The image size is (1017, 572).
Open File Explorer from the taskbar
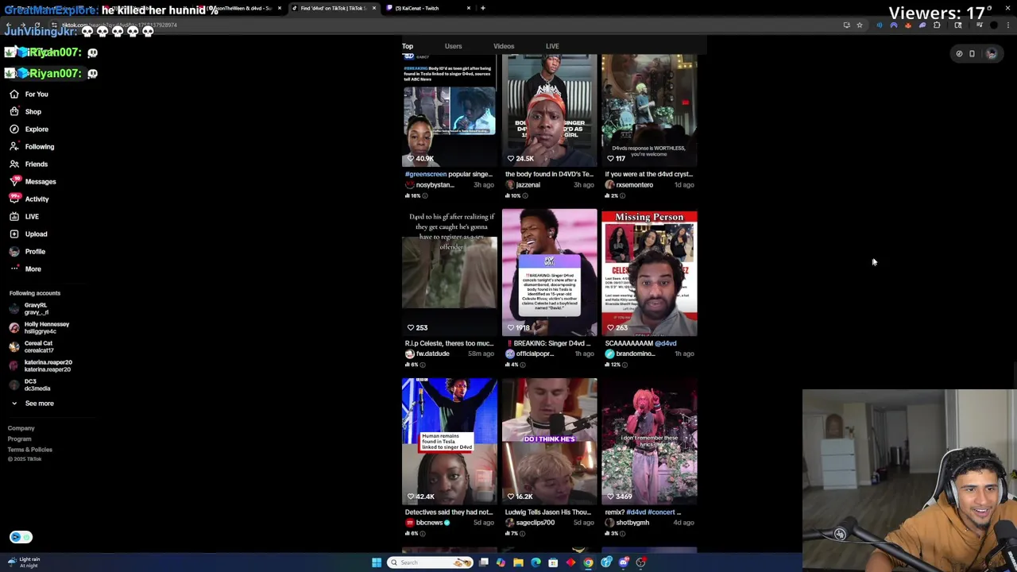(518, 562)
